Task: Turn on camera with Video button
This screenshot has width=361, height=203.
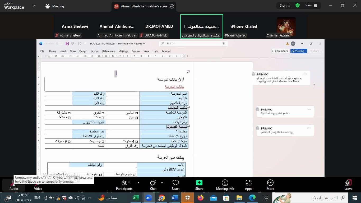Action: pyautogui.click(x=38, y=185)
